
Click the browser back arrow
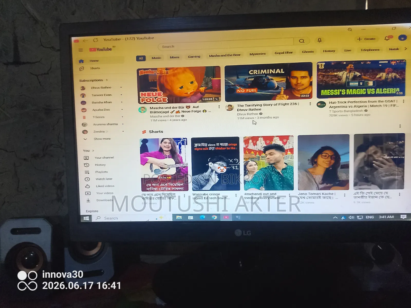point(86,41)
